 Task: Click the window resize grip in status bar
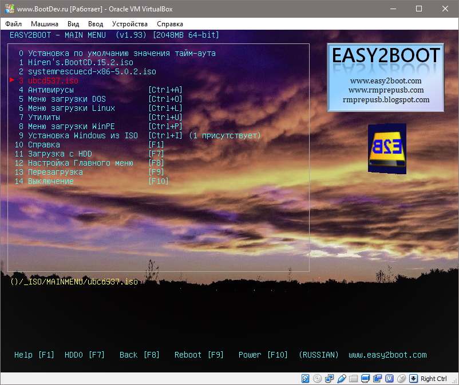(x=455, y=381)
